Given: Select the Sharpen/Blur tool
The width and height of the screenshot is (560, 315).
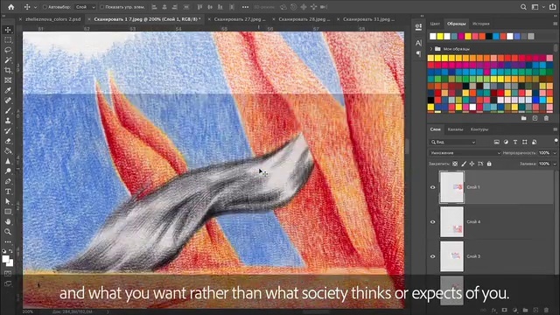Looking at the screenshot, I should point(8,161).
